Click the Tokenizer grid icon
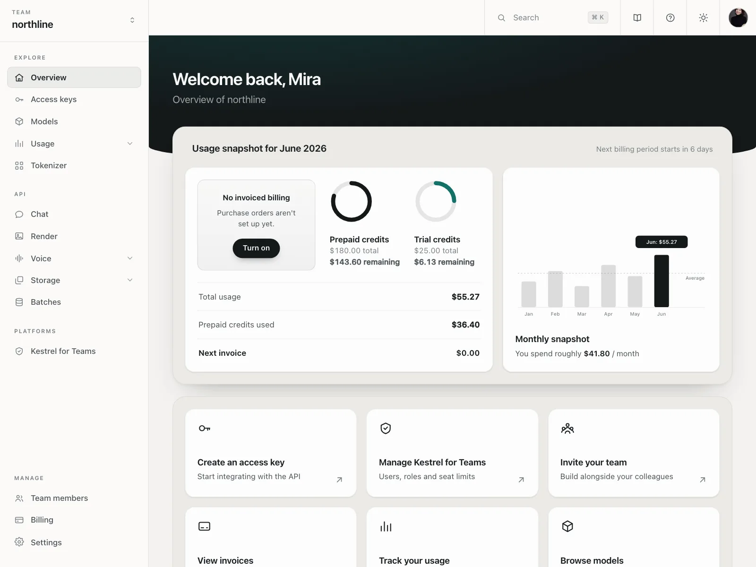The width and height of the screenshot is (756, 567). [19, 165]
